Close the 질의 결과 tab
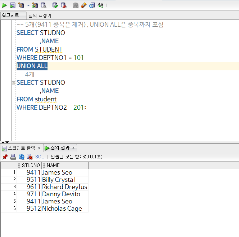The width and height of the screenshot is (239, 237). (73, 148)
